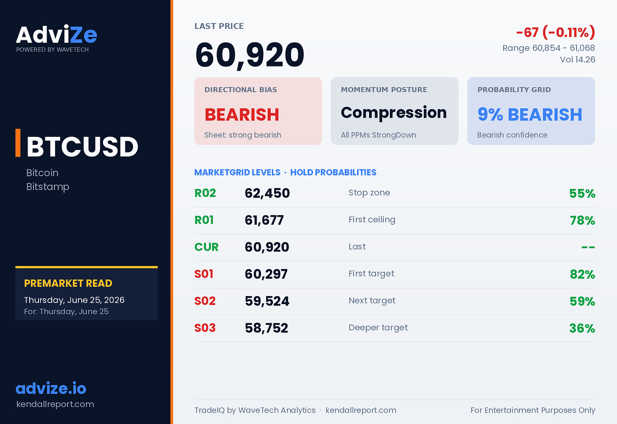This screenshot has width=617, height=424.
Task: Click the R02 price 62,450
Action: pos(267,193)
